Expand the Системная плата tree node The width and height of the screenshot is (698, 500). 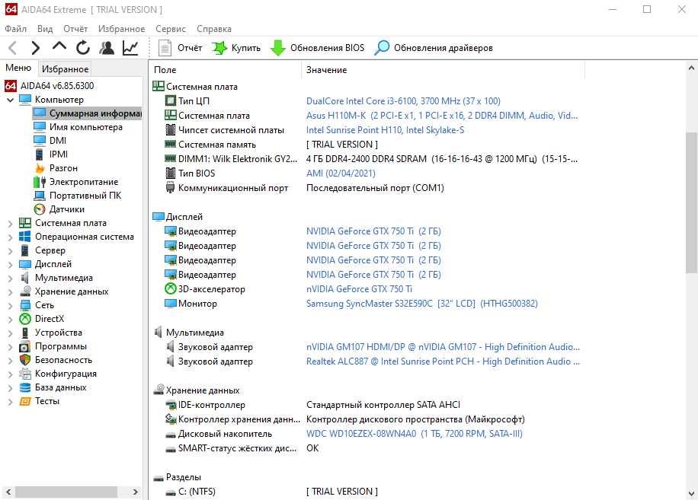[10, 224]
